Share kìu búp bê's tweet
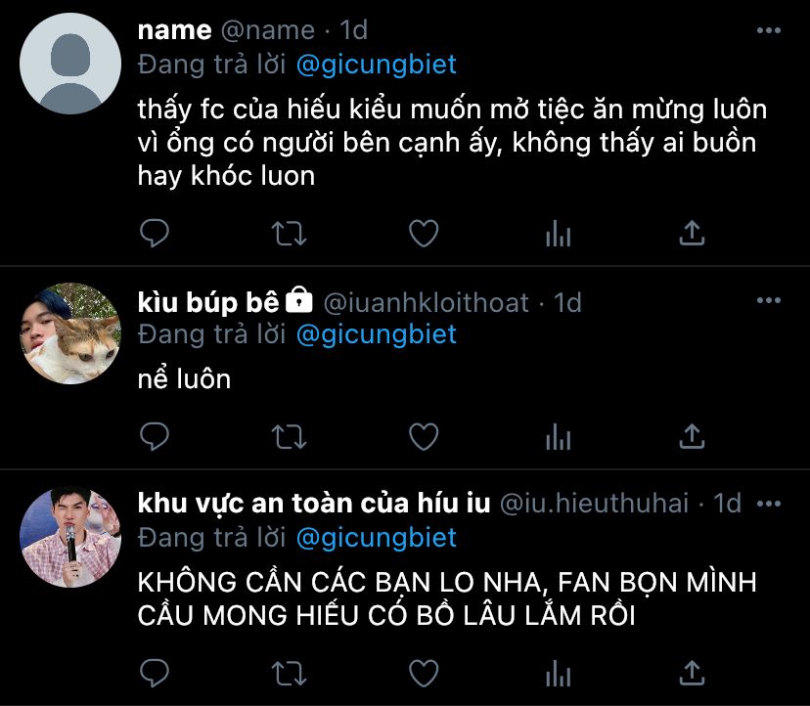 tap(692, 436)
